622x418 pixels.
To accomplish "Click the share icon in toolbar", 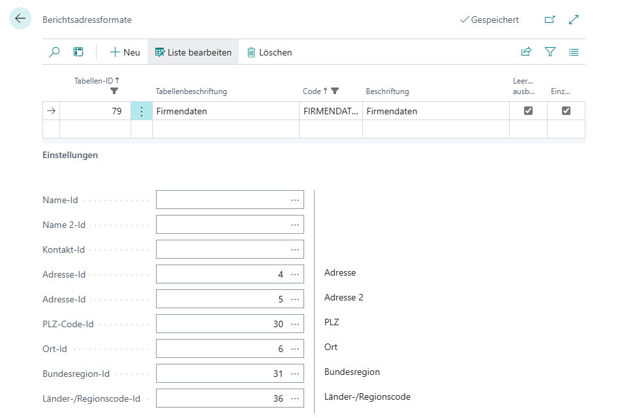I will point(526,52).
